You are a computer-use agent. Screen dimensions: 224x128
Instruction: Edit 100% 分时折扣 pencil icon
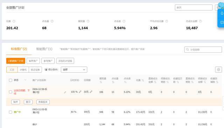coord(80,92)
